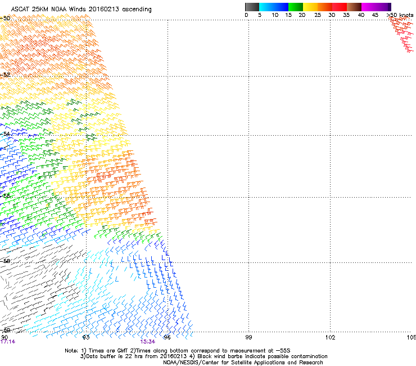Click the purple time stamp '17:14'
The width and height of the screenshot is (416, 366).
pos(8,342)
